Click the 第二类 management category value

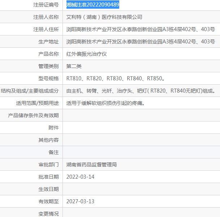tap(74, 66)
